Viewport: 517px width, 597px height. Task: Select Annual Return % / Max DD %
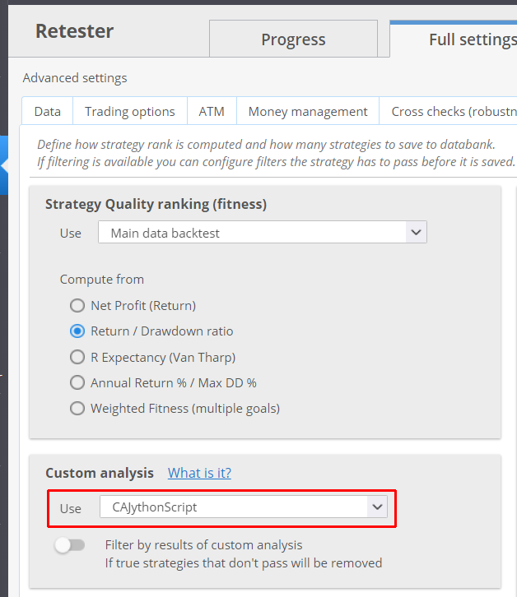tap(77, 382)
